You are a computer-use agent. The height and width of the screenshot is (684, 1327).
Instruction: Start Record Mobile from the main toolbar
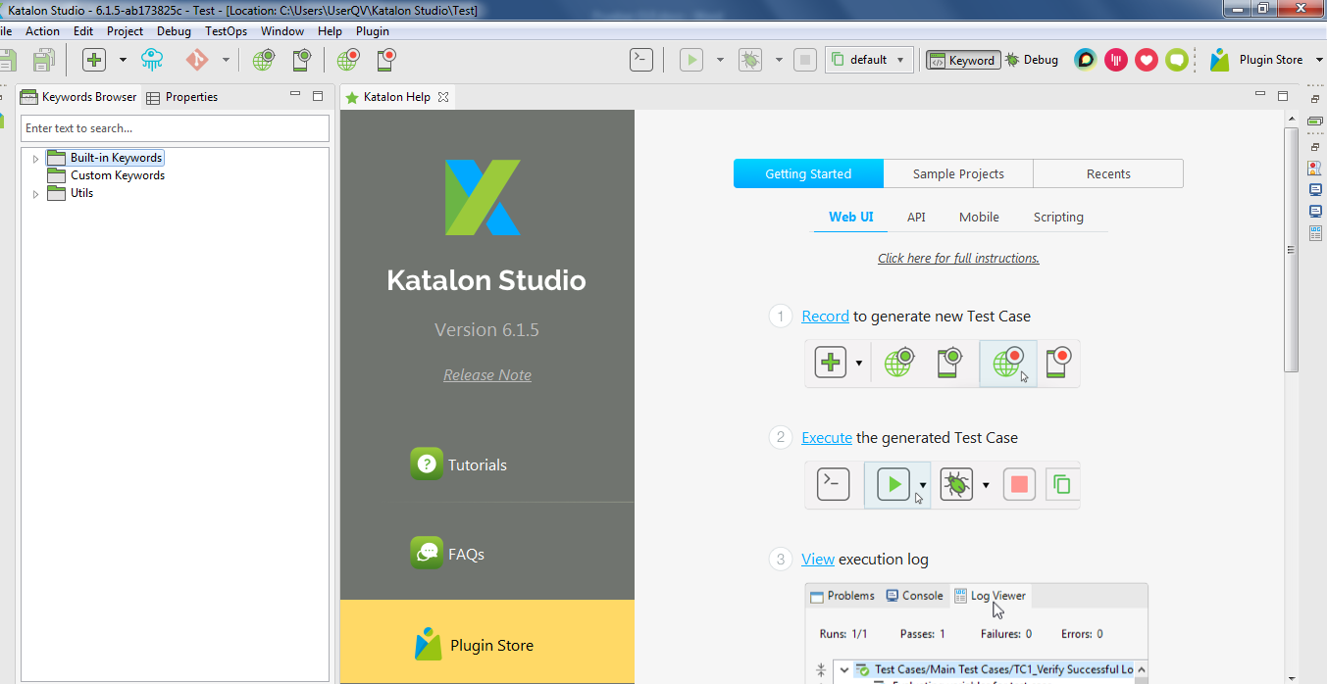coord(385,60)
